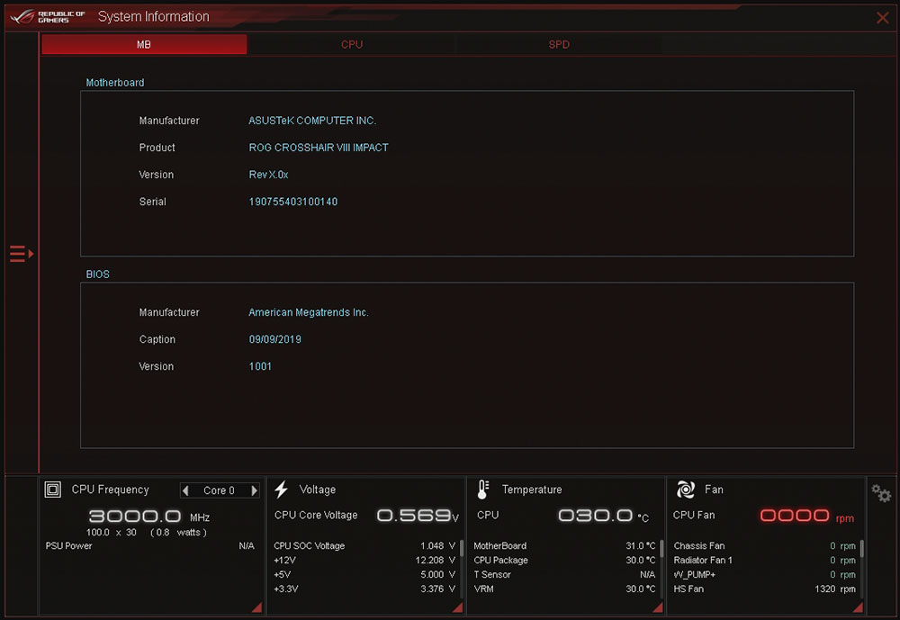Expand the Voltage panel corner triangle
This screenshot has height=620, width=900.
[457, 607]
